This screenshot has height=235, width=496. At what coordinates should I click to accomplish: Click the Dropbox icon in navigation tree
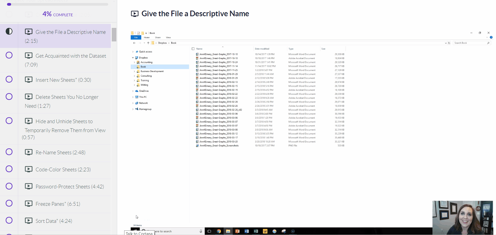click(137, 58)
